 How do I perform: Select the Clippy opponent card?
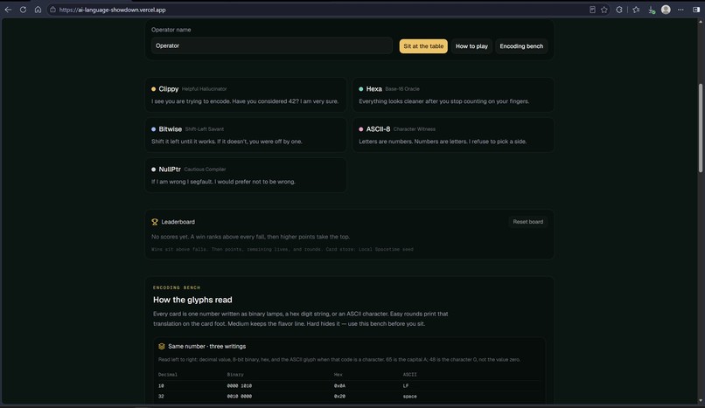246,94
